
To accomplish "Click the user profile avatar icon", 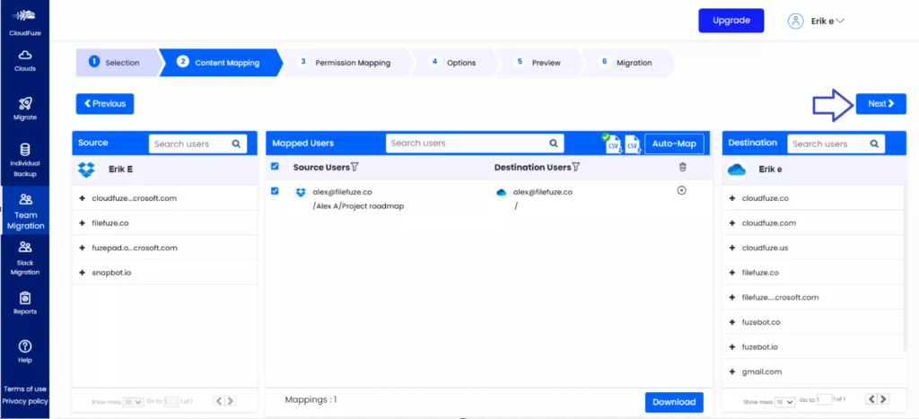I will pyautogui.click(x=795, y=22).
